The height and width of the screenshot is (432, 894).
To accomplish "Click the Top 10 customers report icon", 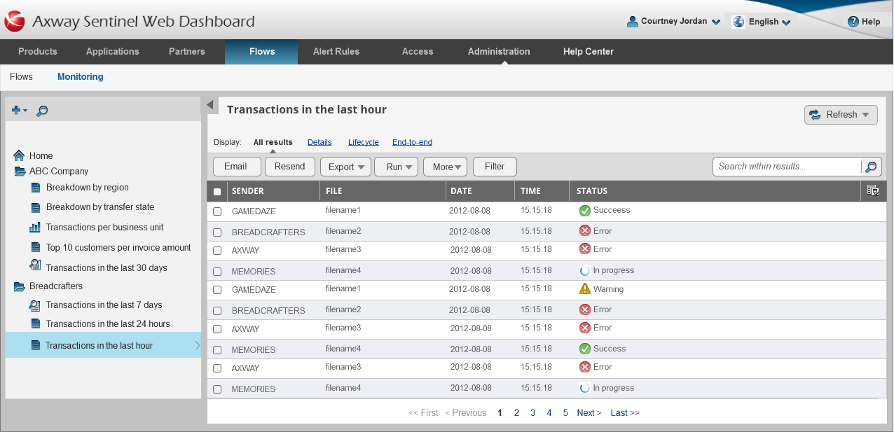I will 36,248.
